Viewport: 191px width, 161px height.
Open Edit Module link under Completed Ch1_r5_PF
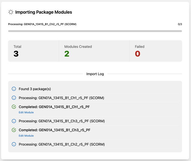[x=26, y=112]
